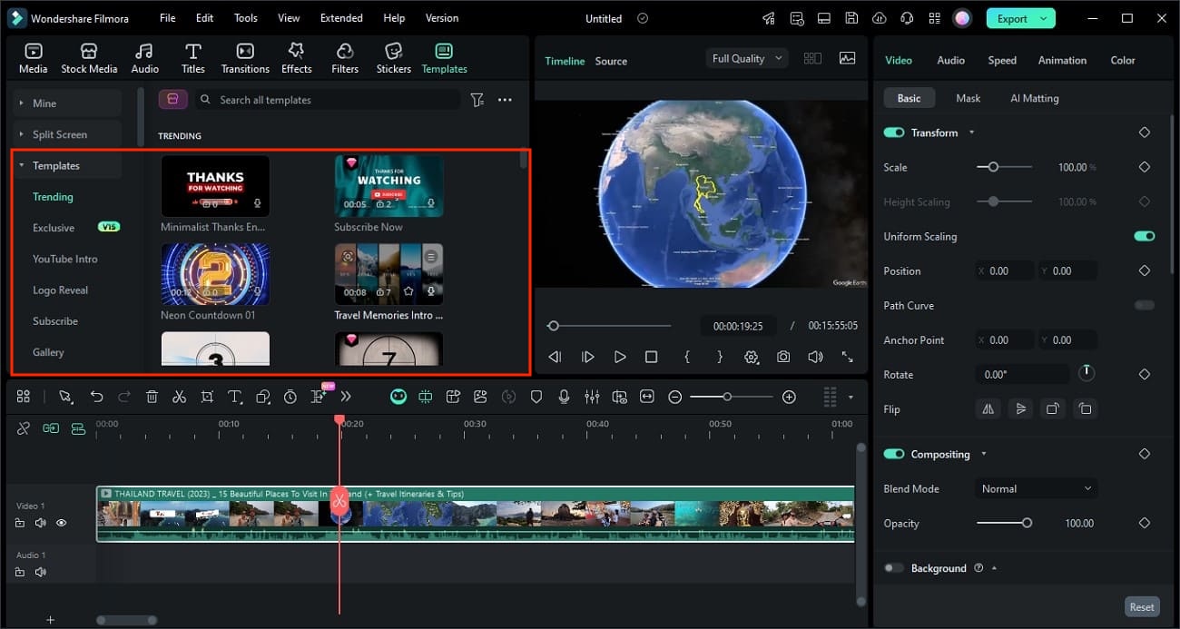Take a snapshot with the camera icon
1180x629 pixels.
click(783, 357)
